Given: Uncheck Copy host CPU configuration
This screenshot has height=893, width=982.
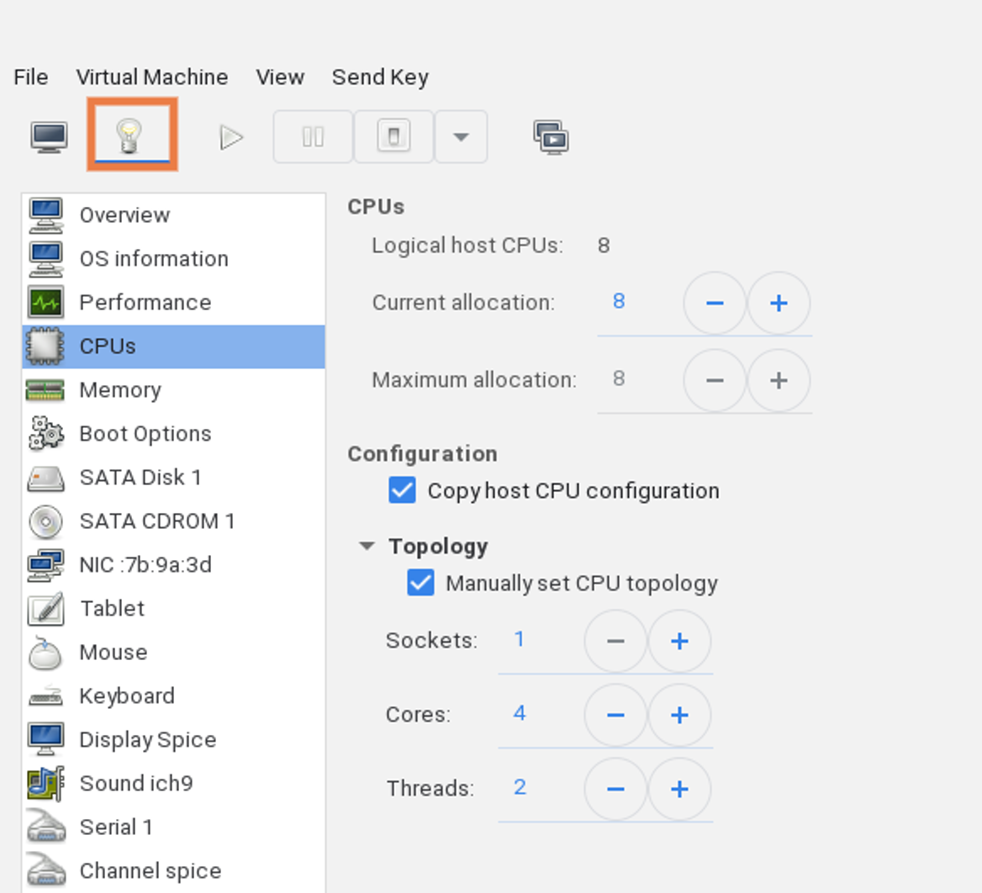Looking at the screenshot, I should coord(402,490).
